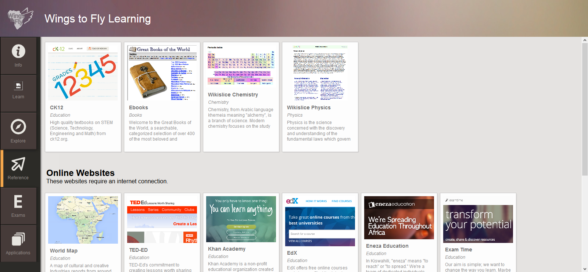
Task: Click the Wikislice Chemistry title
Action: 233,95
